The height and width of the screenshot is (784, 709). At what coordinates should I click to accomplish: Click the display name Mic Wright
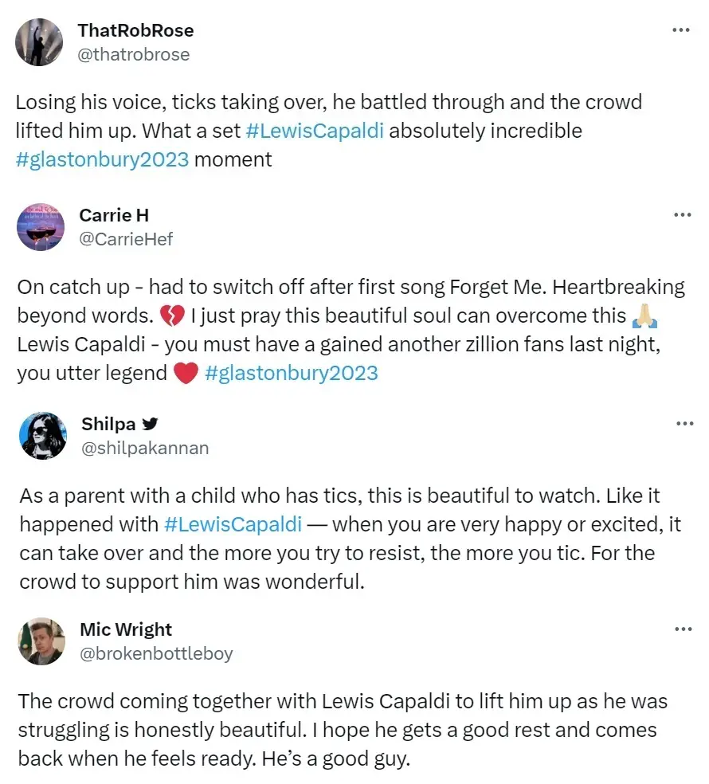(x=126, y=629)
